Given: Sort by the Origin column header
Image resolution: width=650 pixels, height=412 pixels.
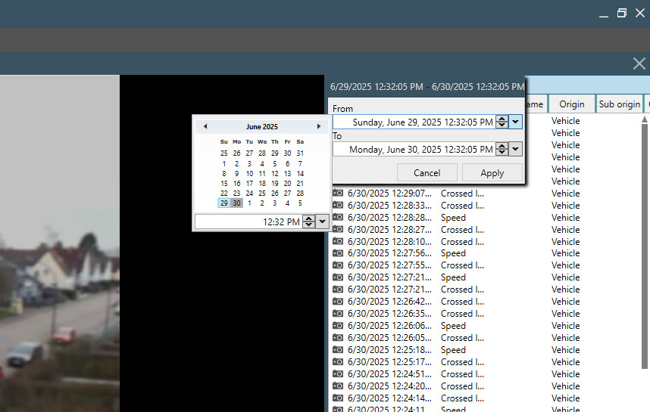Looking at the screenshot, I should [x=571, y=104].
